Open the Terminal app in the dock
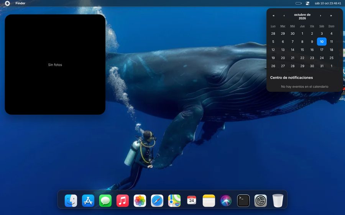The image size is (345, 215). click(243, 200)
